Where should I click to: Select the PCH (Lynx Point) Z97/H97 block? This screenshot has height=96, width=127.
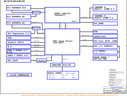(62, 42)
